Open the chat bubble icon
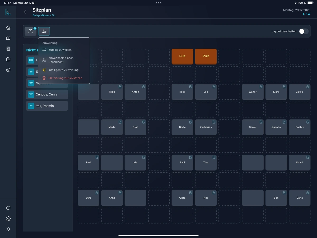317x238 pixels. (x=8, y=208)
